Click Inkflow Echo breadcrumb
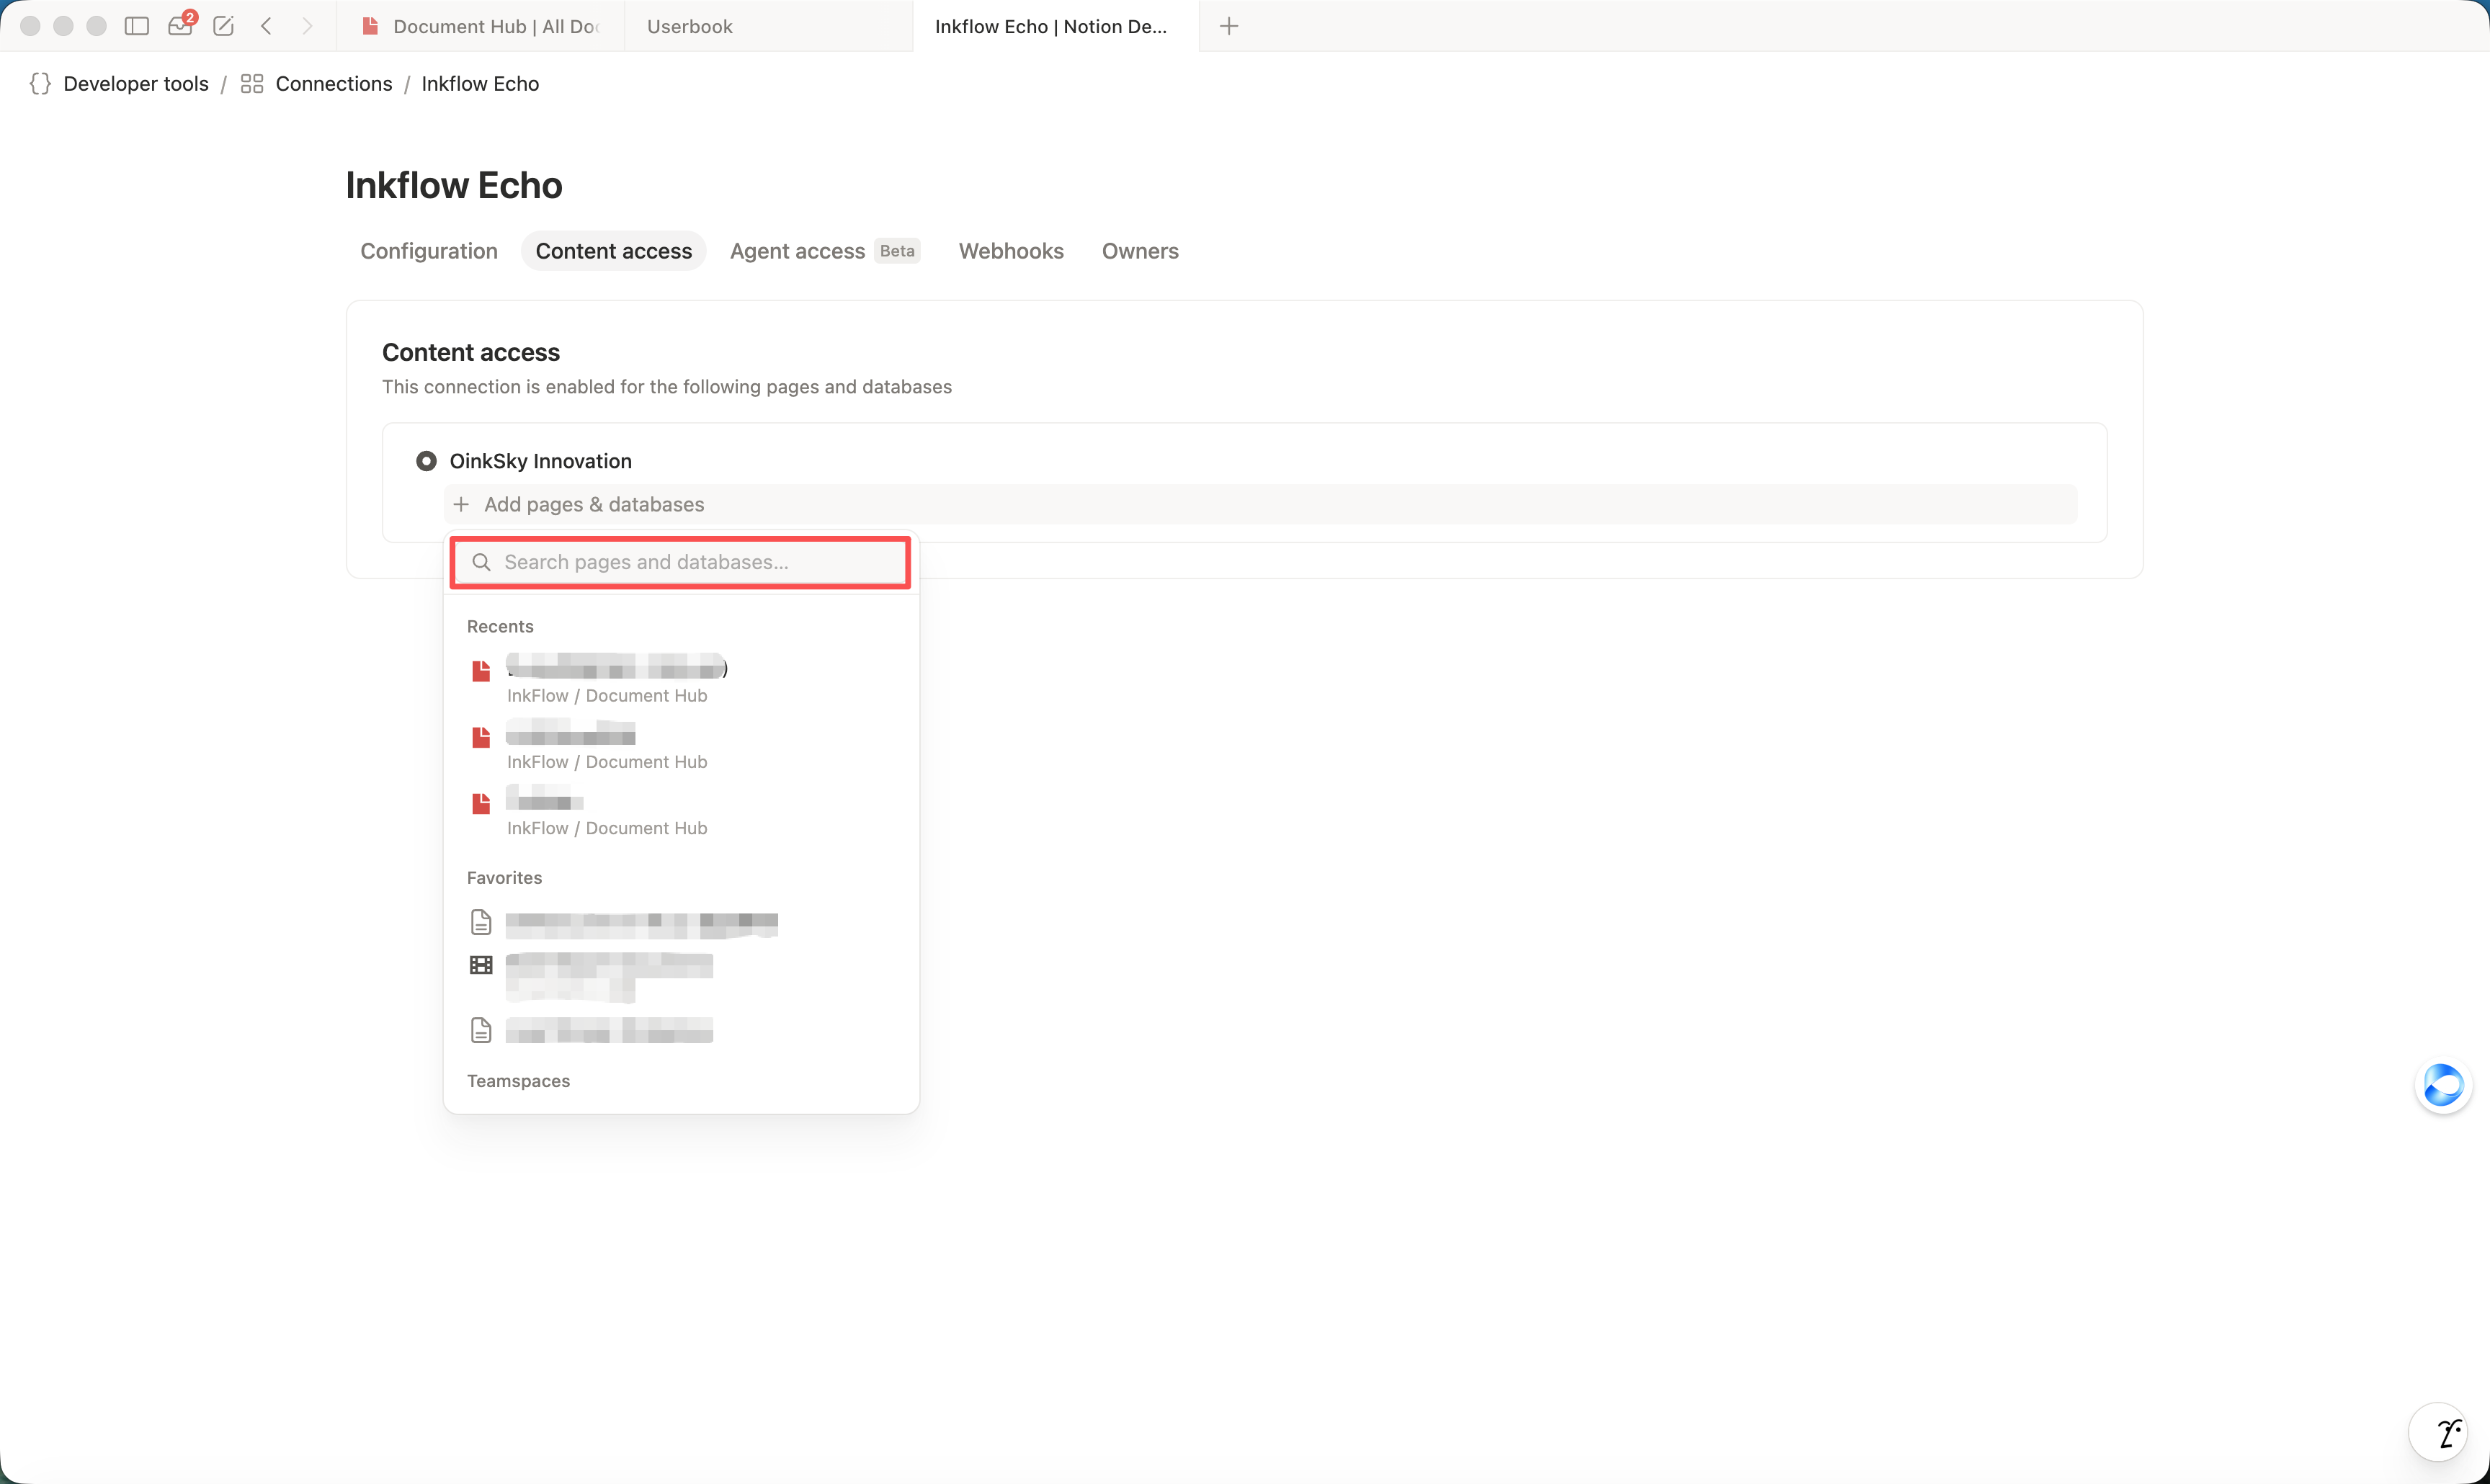 480,83
